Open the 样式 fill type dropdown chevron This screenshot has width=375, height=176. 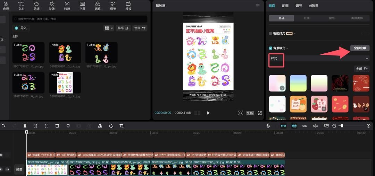pos(367,59)
